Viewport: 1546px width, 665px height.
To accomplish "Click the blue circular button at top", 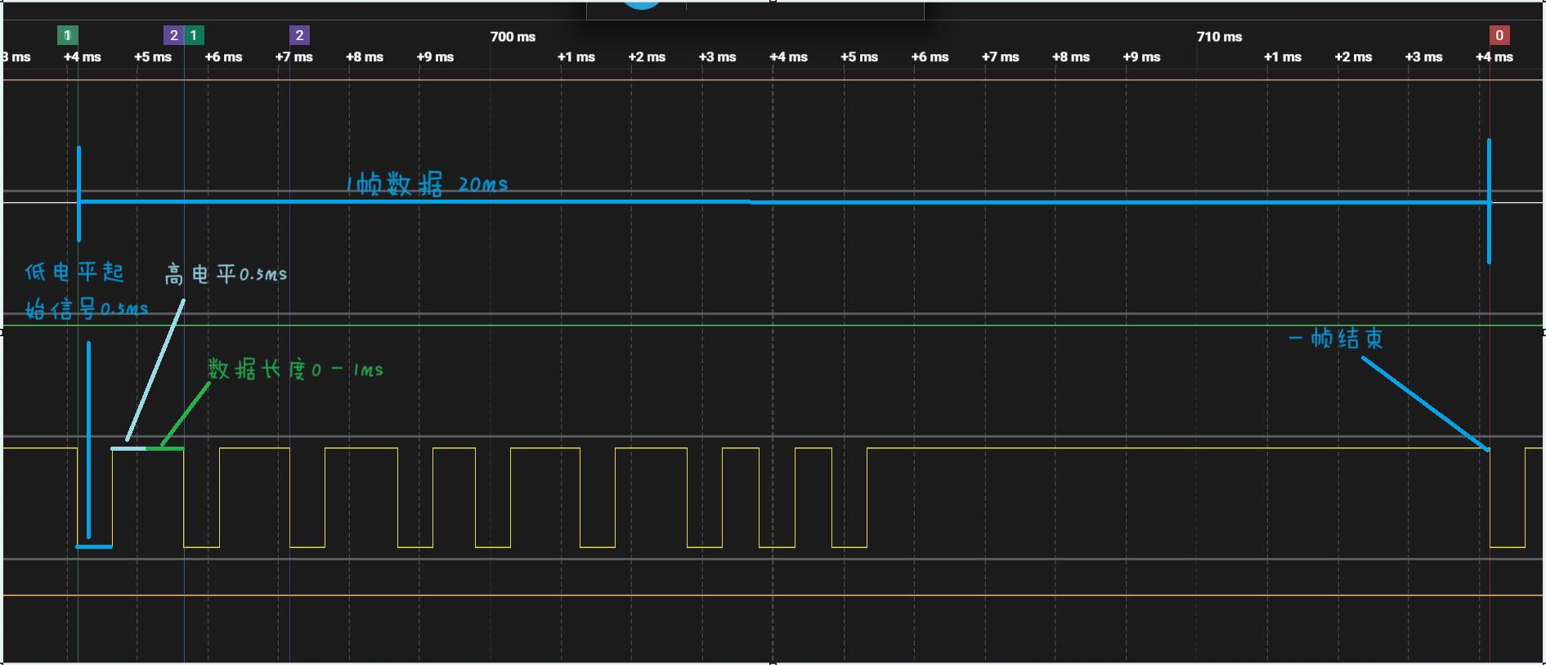I will (642, 4).
